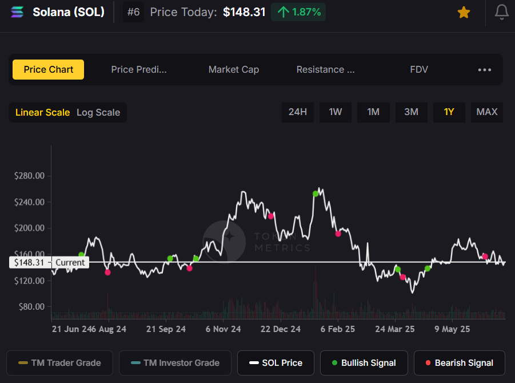Screen dimensions: 515x383
Task: Click the $280.00 axis label
Action: (29, 176)
